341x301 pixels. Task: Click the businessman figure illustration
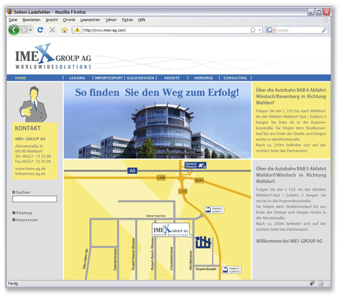pyautogui.click(x=33, y=104)
